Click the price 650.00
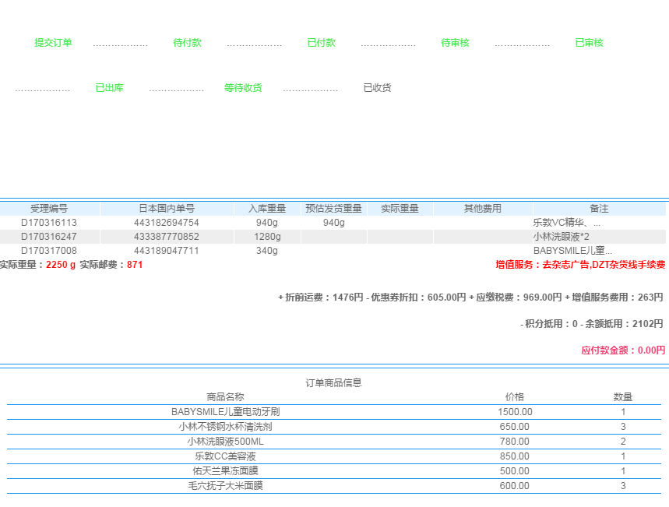Screen dimensions: 669x507 click(x=515, y=427)
